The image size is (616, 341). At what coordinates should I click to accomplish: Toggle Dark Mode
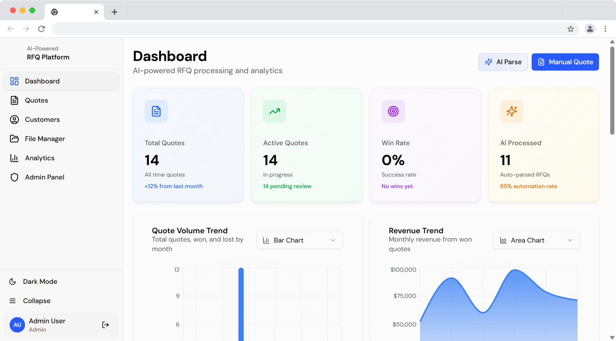(61, 281)
